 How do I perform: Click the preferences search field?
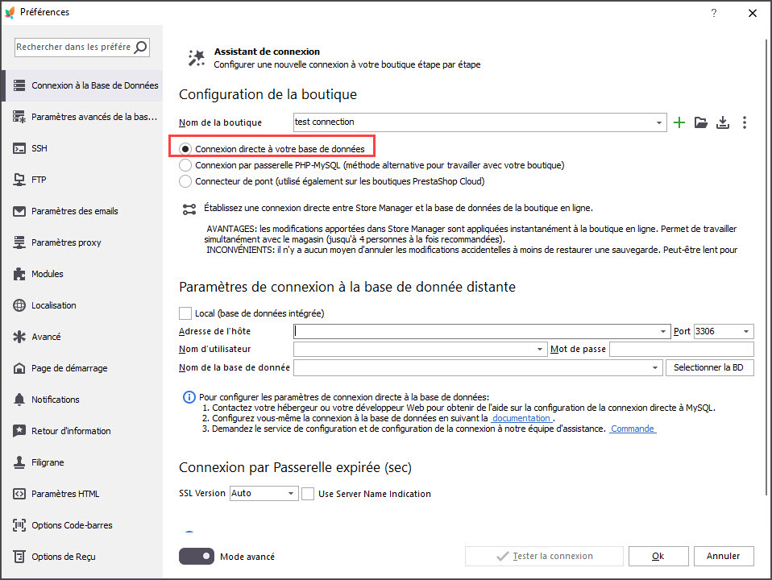[x=74, y=48]
